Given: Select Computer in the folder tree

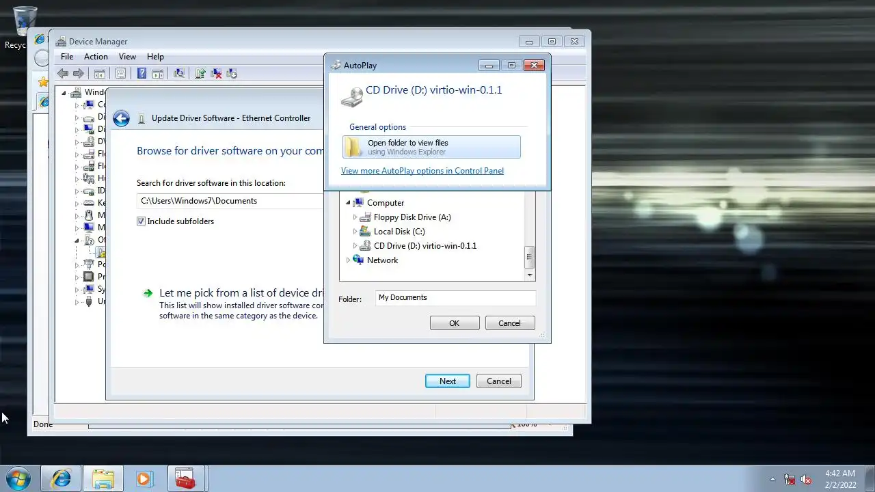Looking at the screenshot, I should pos(386,203).
